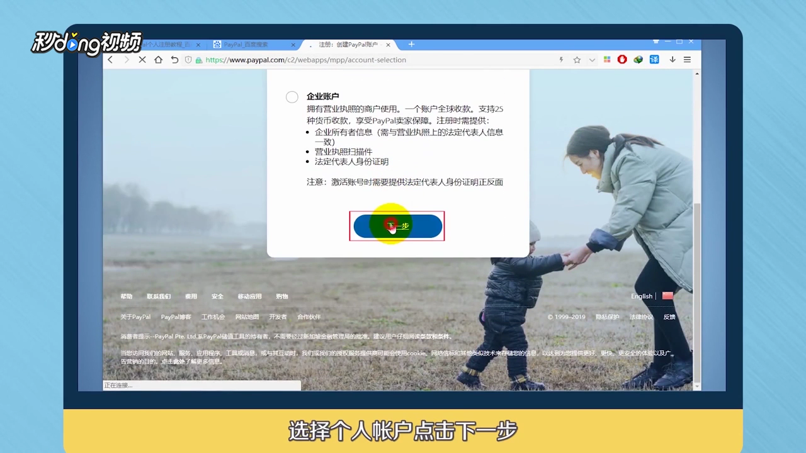Open the 关于PayPal footer link

[x=135, y=316]
